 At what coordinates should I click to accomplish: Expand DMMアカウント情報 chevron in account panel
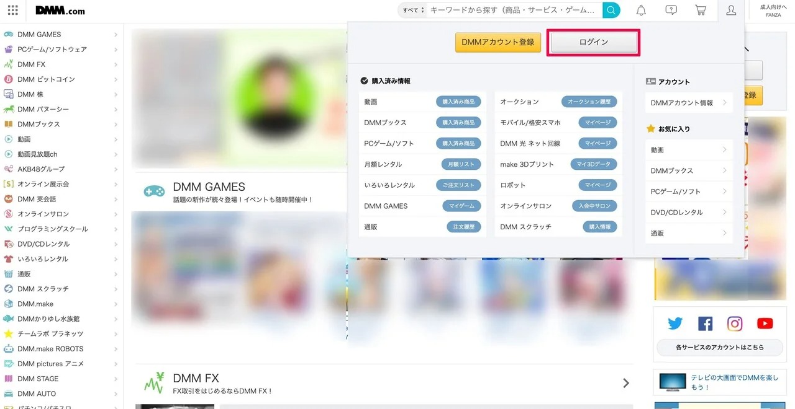point(724,103)
